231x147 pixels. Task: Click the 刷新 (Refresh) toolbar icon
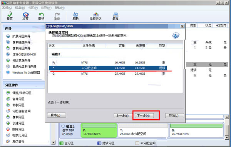75,16
